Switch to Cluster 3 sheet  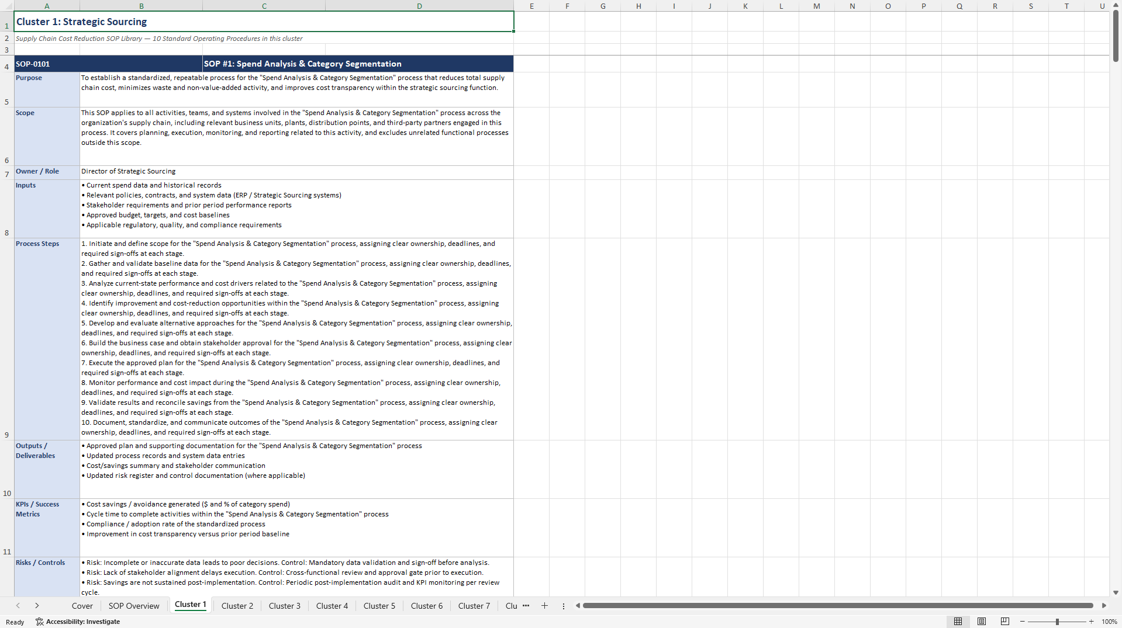click(x=285, y=606)
